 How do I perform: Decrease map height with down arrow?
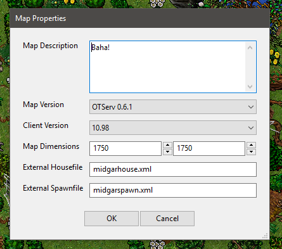click(x=252, y=152)
